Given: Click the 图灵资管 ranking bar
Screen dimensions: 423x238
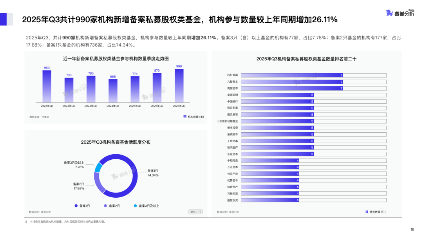Looking at the screenshot, I should click(277, 115).
